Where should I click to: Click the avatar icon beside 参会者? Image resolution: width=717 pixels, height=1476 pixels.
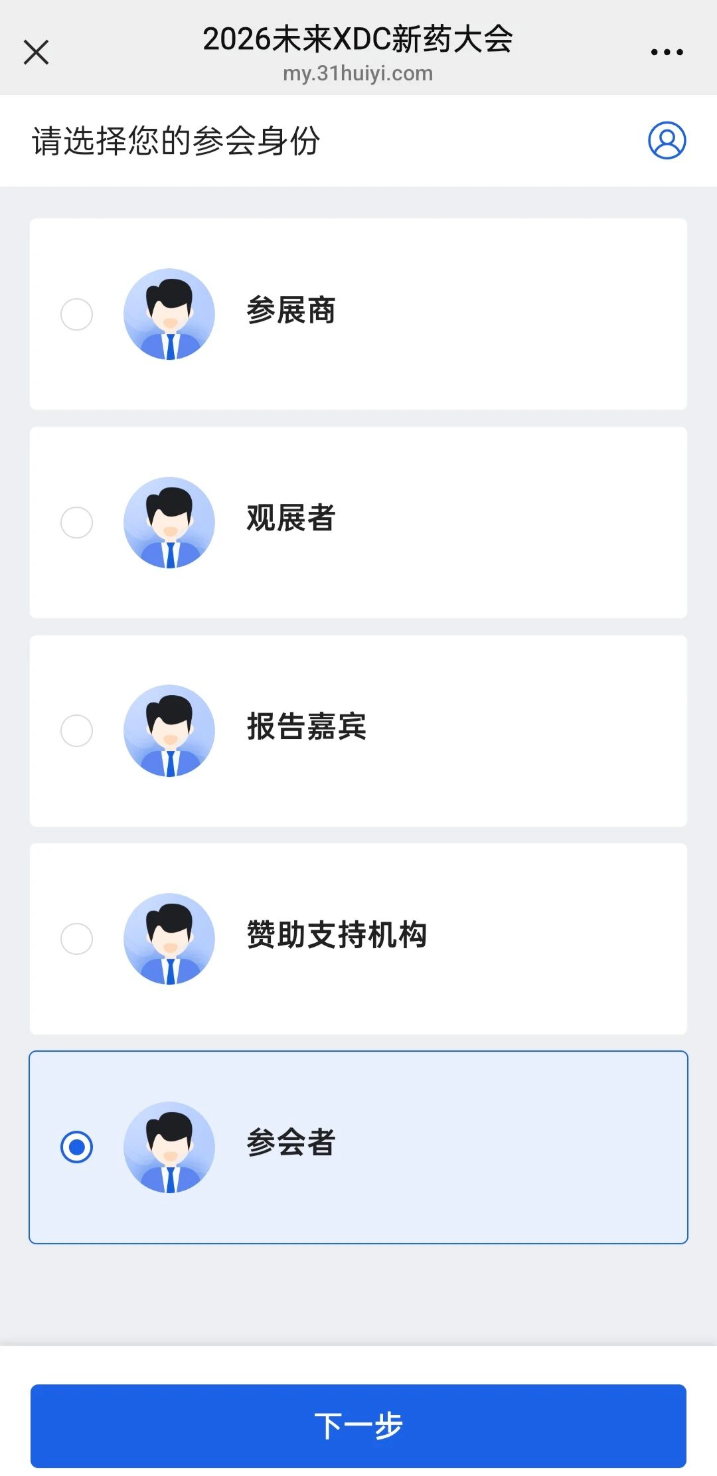[x=169, y=1147]
